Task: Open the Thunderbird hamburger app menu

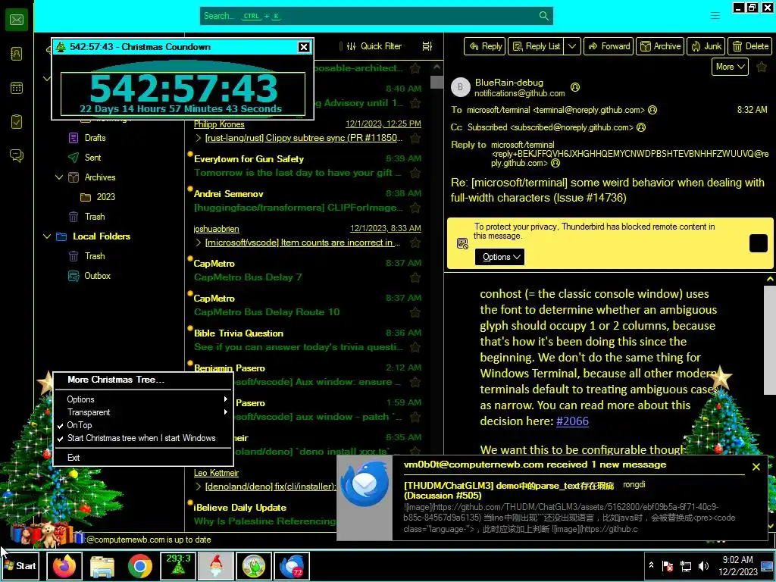Action: pos(715,16)
